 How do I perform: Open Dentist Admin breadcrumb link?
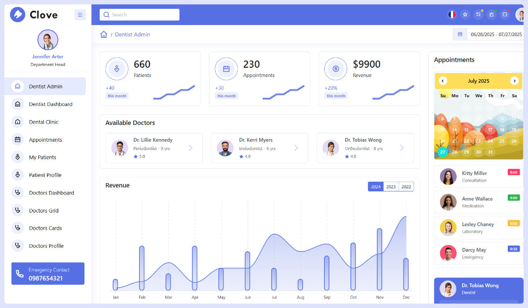[x=132, y=34]
